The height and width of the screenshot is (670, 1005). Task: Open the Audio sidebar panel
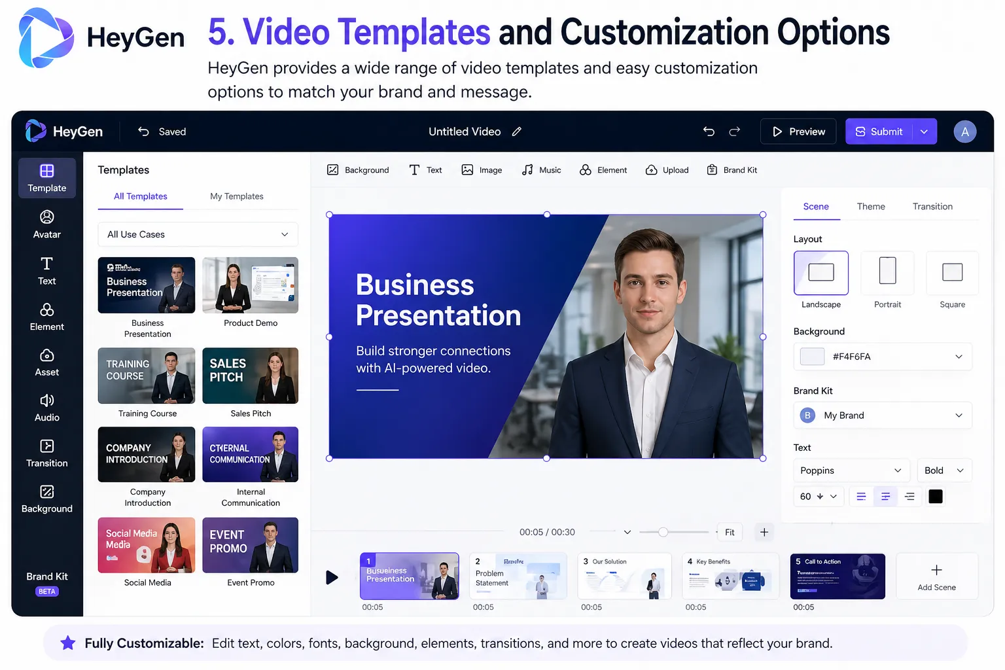click(x=47, y=408)
